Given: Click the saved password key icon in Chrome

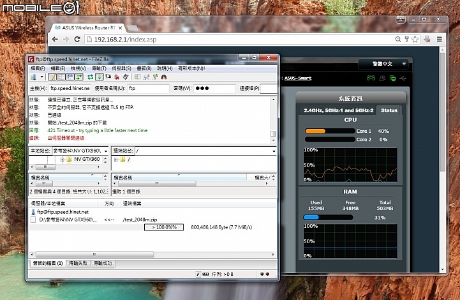Looking at the screenshot, I should click(406, 40).
